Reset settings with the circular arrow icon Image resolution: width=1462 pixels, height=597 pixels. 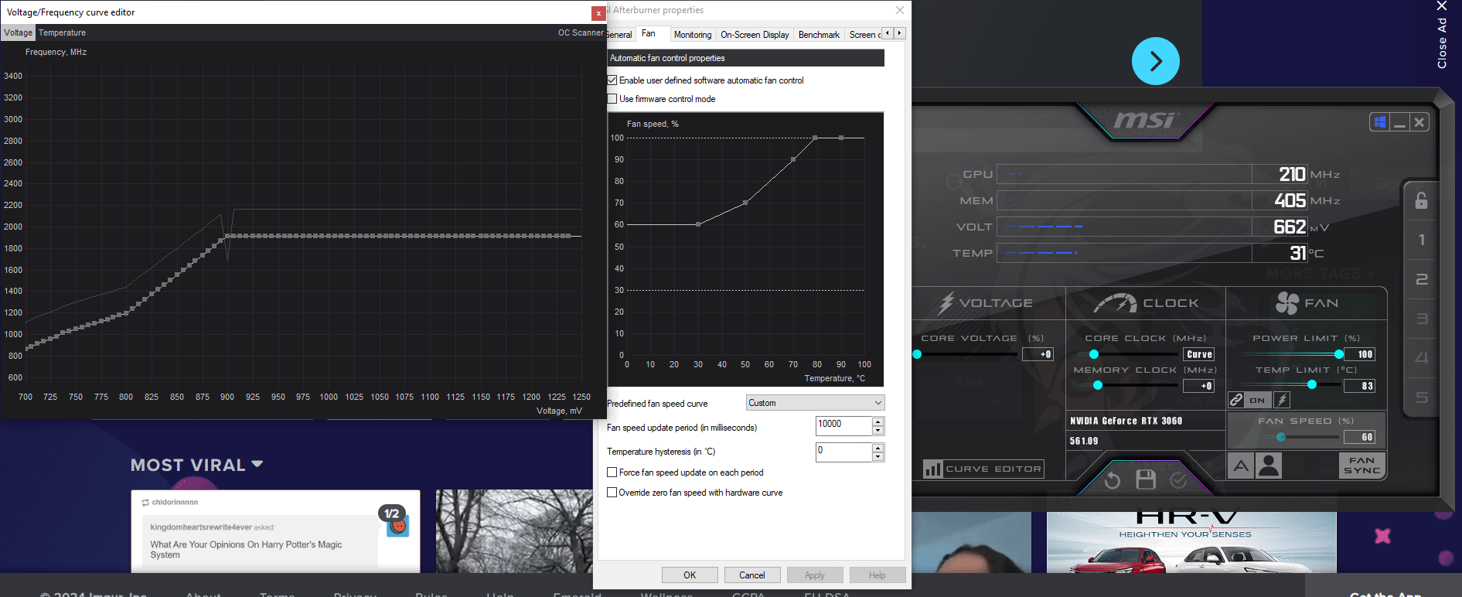click(x=1113, y=481)
